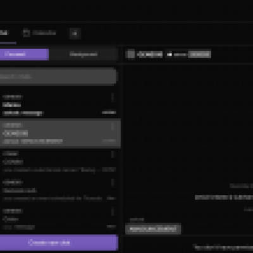The height and width of the screenshot is (253, 253).
Task: Switch to the gray second filter tab
Action: coord(83,54)
